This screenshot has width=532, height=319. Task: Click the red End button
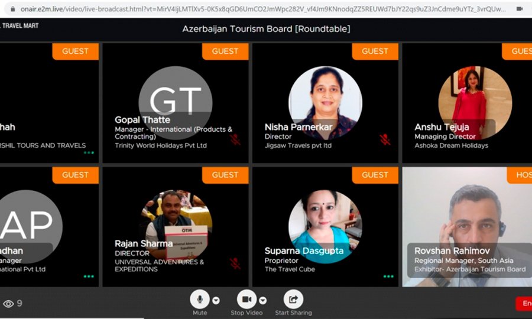(x=524, y=304)
